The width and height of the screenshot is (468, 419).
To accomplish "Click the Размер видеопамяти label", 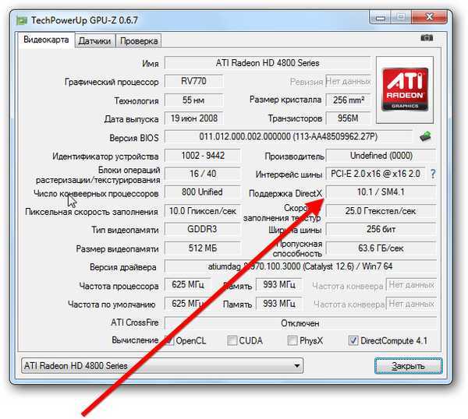I will click(x=117, y=249).
